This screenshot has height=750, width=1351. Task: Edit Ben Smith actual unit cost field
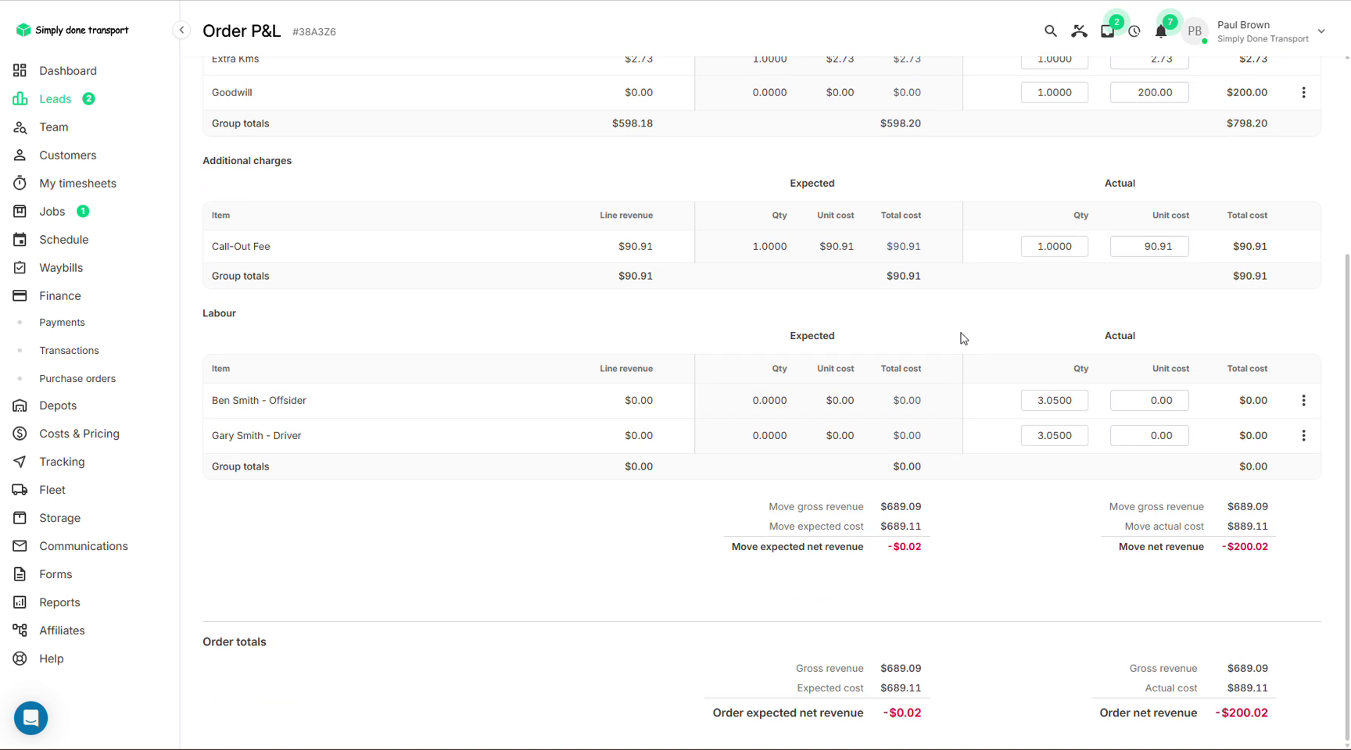[x=1149, y=400]
